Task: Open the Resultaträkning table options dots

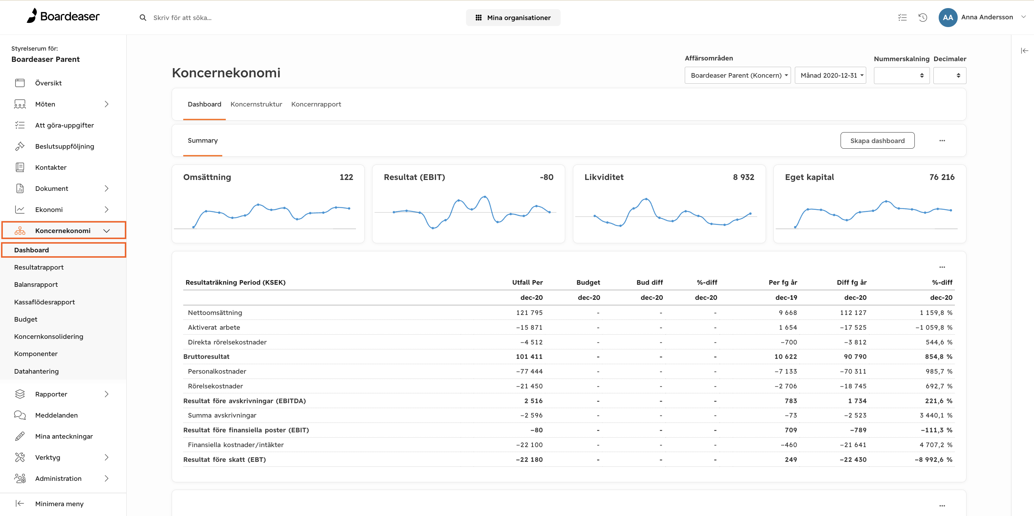Action: [x=942, y=267]
